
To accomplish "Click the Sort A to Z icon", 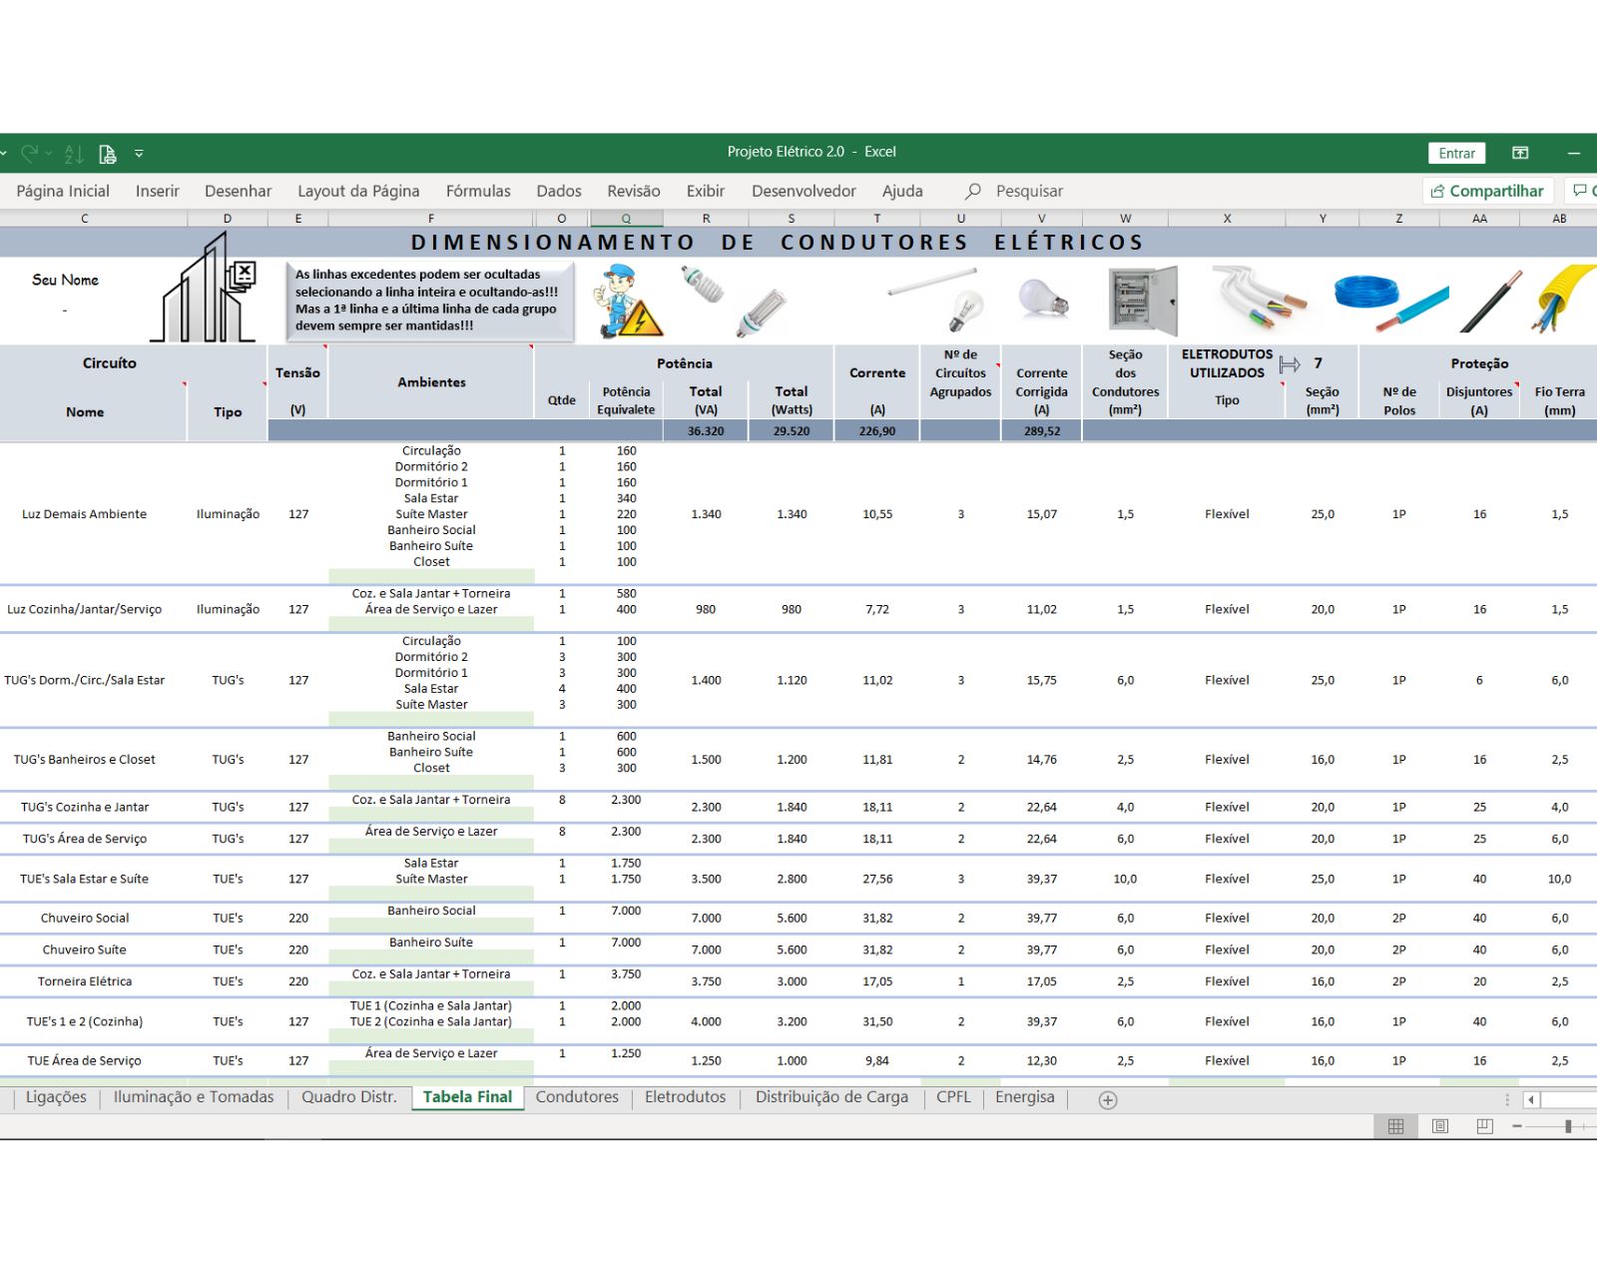I will tap(74, 154).
